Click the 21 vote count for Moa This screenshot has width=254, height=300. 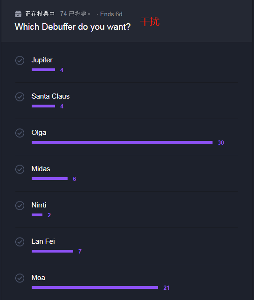tap(166, 287)
